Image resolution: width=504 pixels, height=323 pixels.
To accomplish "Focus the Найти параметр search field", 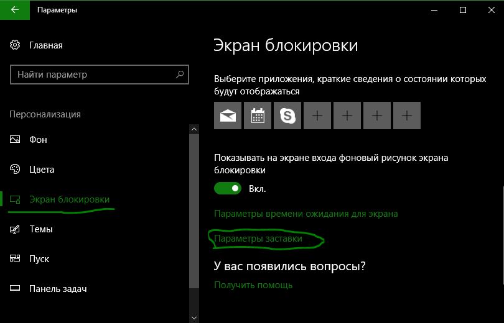I will [100, 75].
